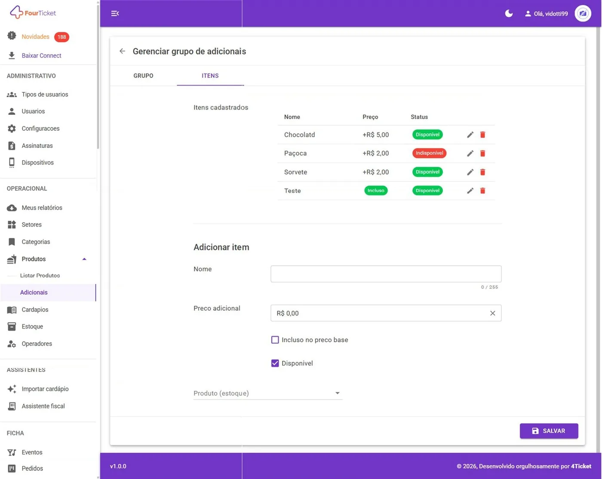Click the Meus relatórios cloud icon
The height and width of the screenshot is (479, 602).
tap(12, 208)
